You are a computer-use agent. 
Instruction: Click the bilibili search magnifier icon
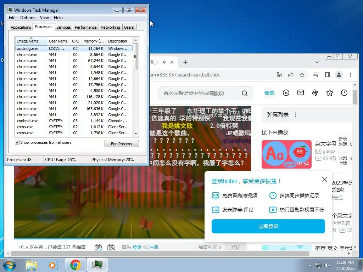(245, 93)
